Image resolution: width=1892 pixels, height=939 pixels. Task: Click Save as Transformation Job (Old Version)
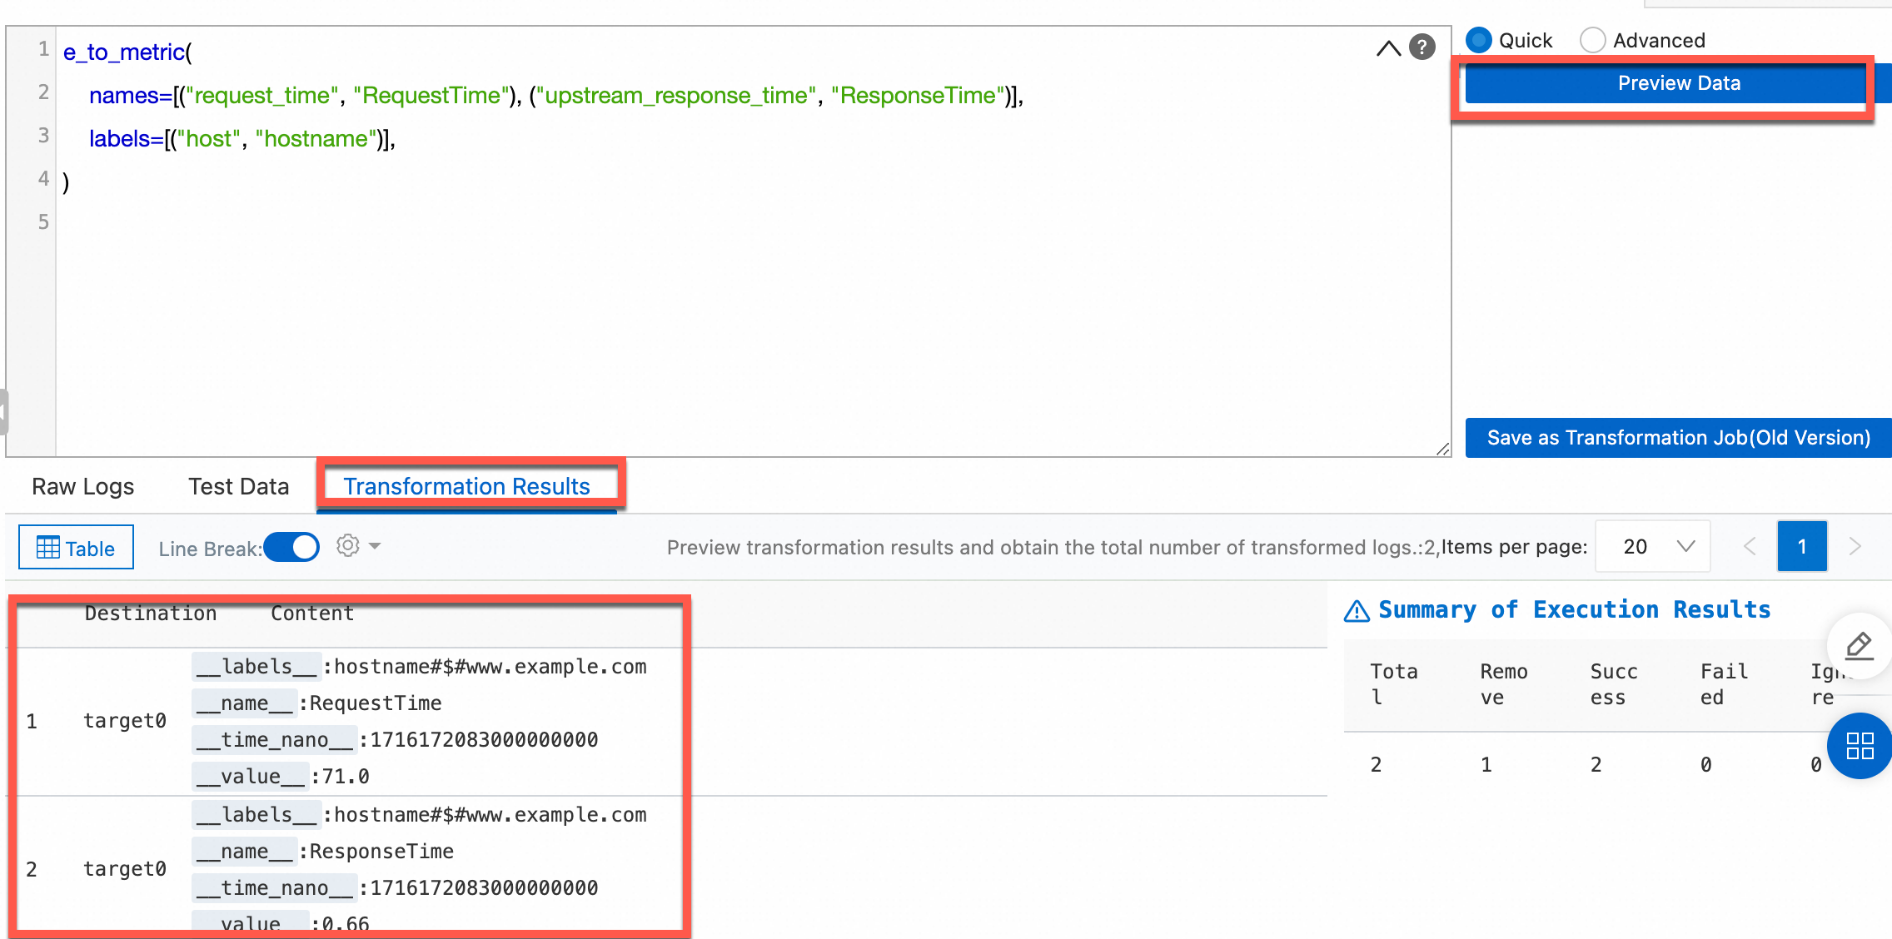pos(1678,438)
